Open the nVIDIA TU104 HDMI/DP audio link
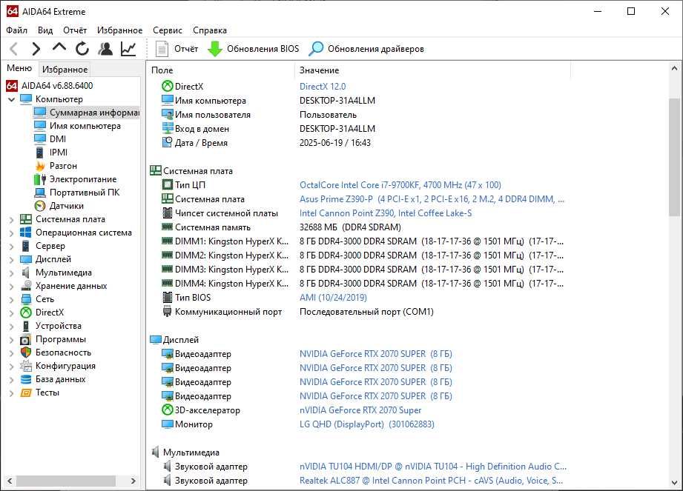Viewport: 683px width, 491px height. pyautogui.click(x=433, y=467)
